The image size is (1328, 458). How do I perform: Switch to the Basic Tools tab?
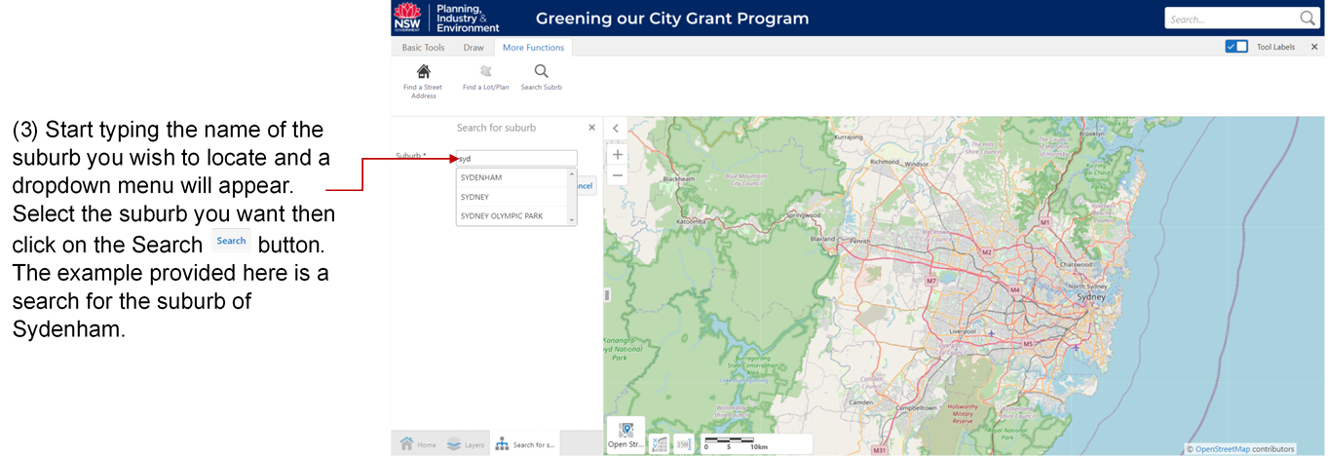click(423, 47)
